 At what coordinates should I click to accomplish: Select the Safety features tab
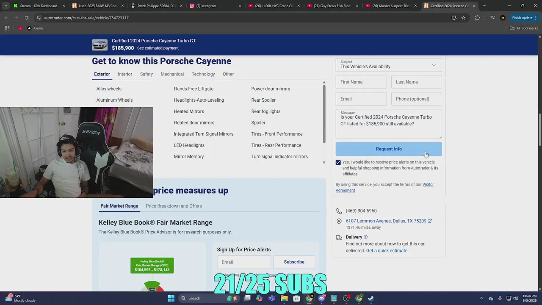147,74
